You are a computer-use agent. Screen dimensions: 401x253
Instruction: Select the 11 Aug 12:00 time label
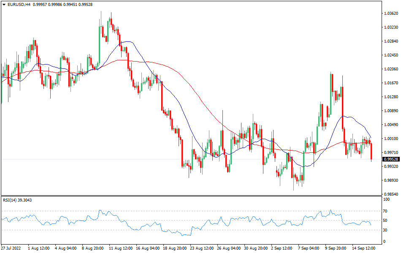click(120, 249)
